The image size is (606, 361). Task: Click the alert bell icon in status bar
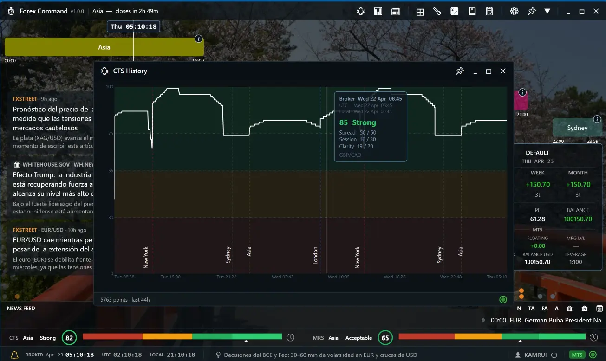coord(14,355)
